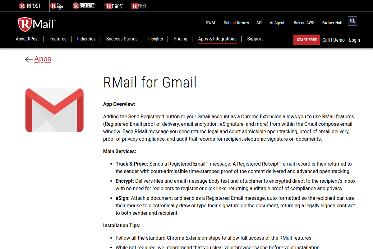Open the search magnifier icon

tap(352, 21)
